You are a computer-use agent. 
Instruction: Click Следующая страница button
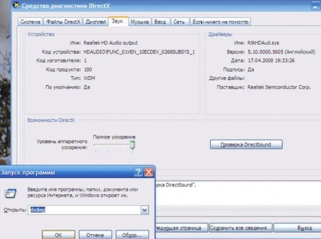pyautogui.click(x=182, y=228)
